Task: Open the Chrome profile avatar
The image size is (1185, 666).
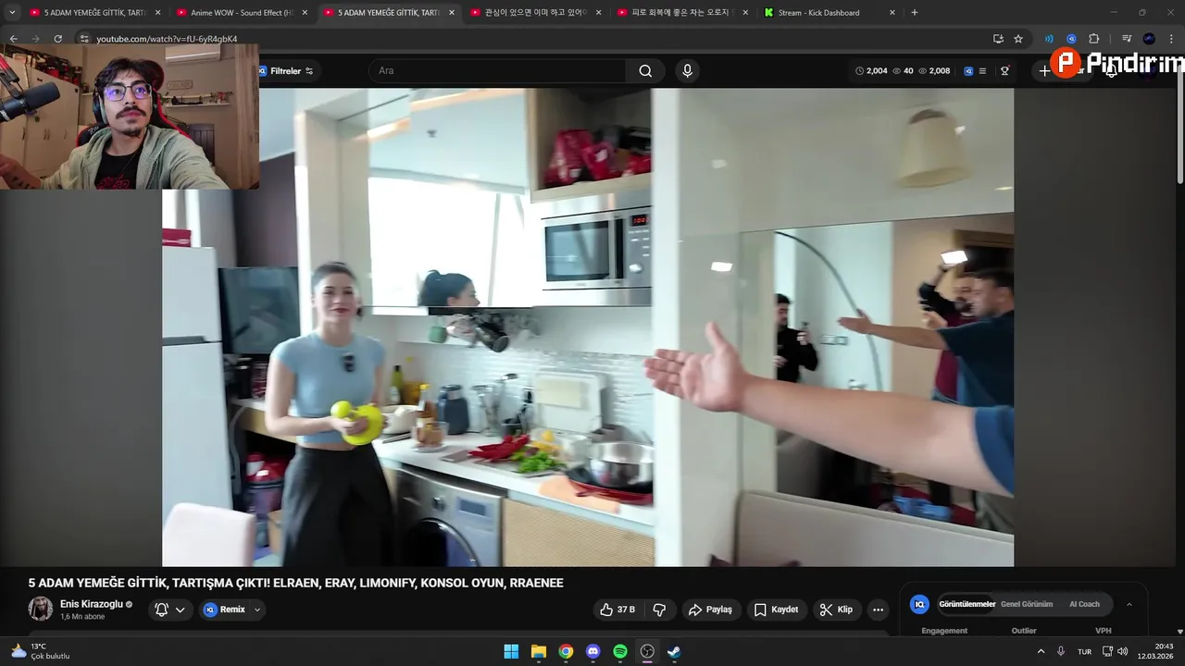Action: [1149, 39]
